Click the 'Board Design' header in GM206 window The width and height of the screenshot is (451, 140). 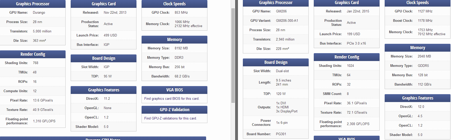tap(276, 62)
